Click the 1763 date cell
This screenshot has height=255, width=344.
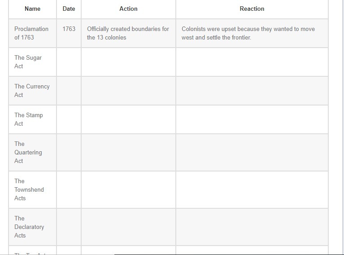coord(69,29)
